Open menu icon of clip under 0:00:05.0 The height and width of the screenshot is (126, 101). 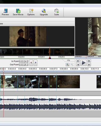click(37, 77)
